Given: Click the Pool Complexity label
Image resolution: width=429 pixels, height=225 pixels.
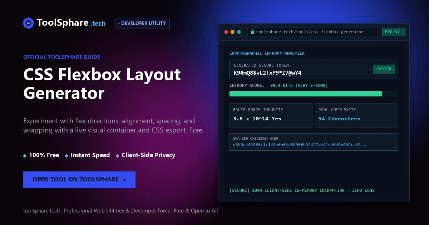Looking at the screenshot, I should point(337,110).
